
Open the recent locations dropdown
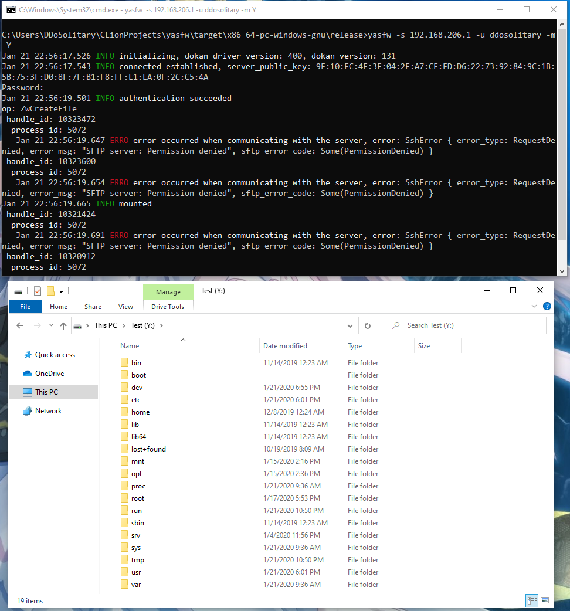tap(51, 325)
